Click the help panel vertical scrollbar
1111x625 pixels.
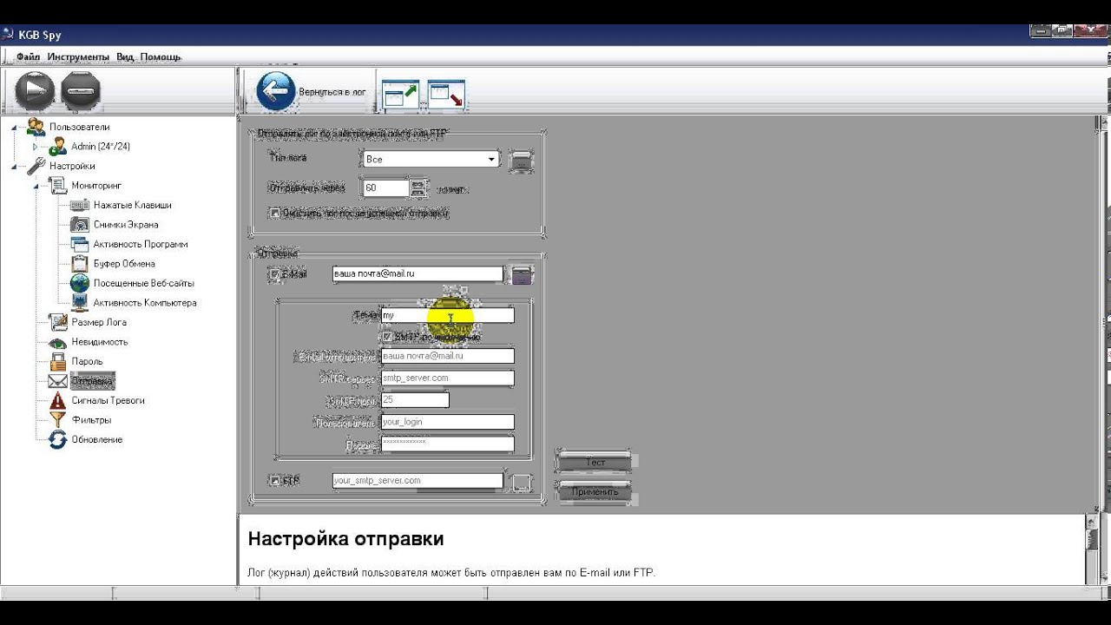coord(1092,549)
